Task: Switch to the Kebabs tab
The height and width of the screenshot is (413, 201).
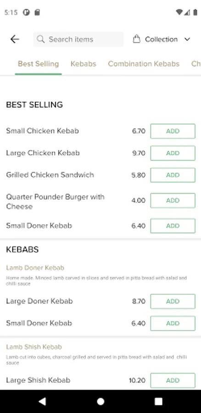Action: (83, 64)
